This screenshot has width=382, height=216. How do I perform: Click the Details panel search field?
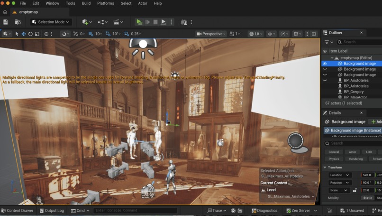353,143
